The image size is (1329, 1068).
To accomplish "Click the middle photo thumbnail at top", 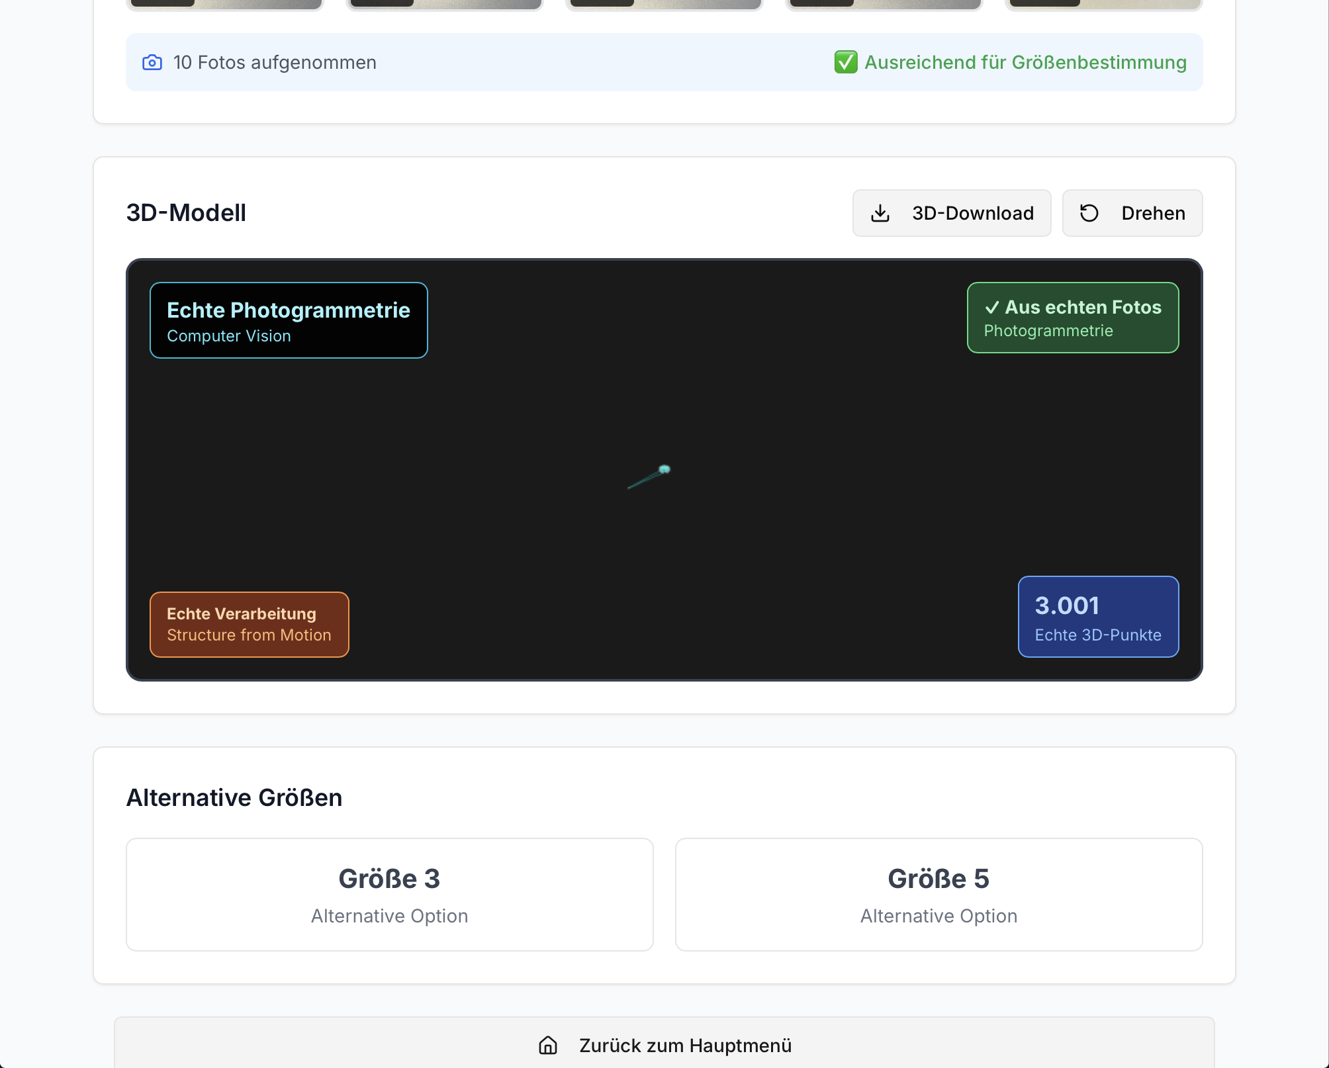I will tap(664, 4).
